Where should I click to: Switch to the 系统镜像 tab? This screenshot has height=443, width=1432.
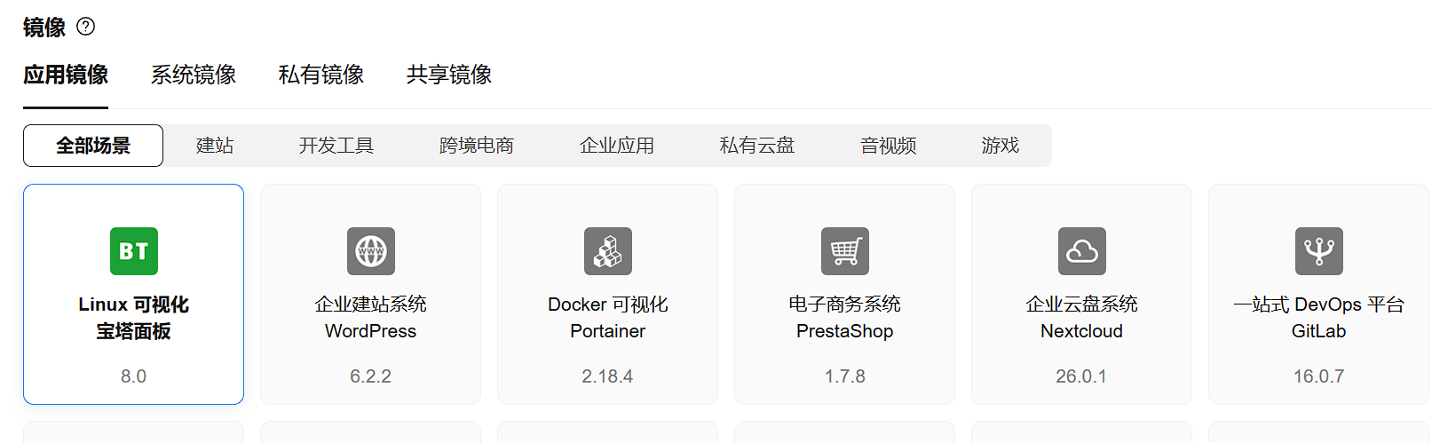[194, 75]
